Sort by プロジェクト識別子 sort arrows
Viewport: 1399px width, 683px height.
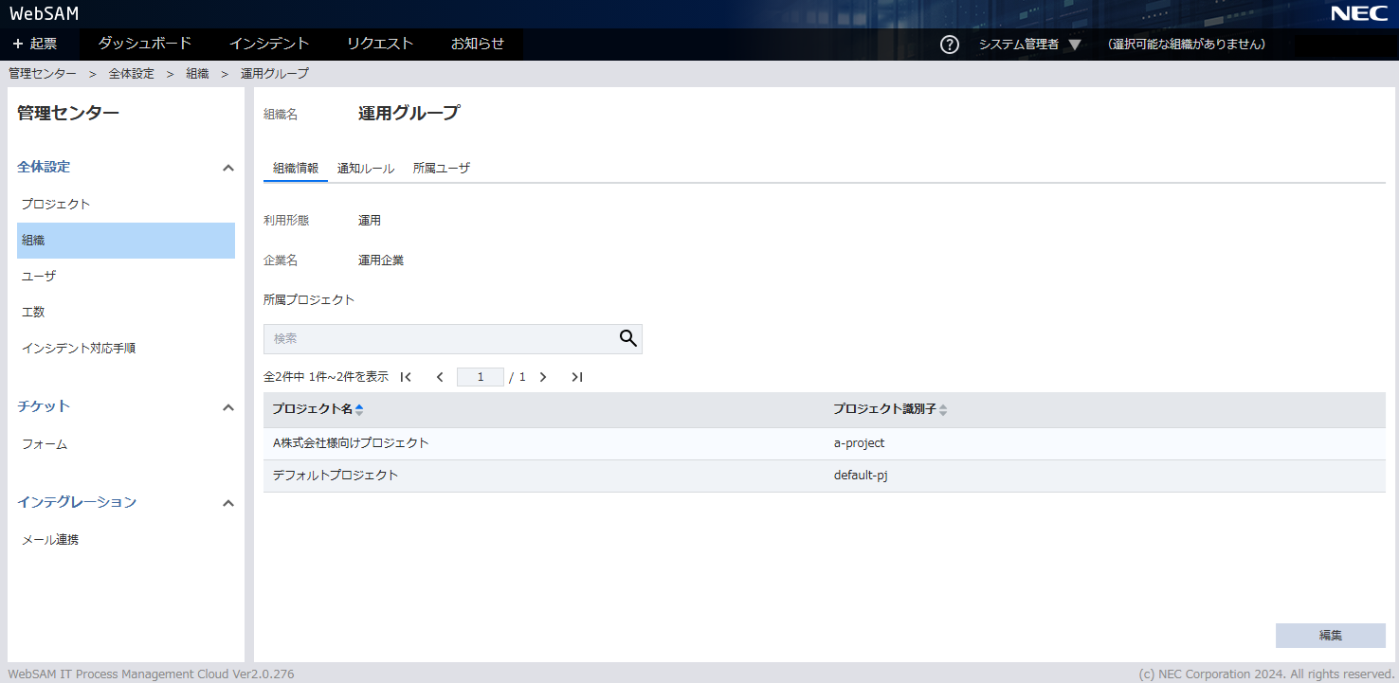point(943,409)
